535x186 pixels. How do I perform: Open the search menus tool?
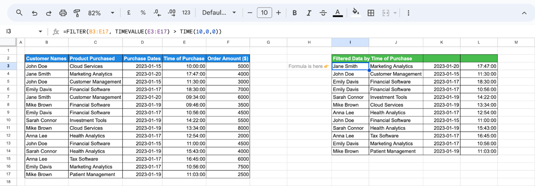click(19, 13)
